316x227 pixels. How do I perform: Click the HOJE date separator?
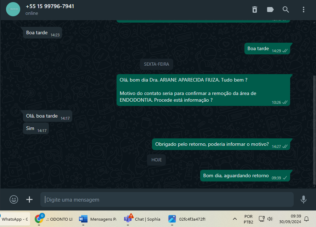[x=157, y=160]
